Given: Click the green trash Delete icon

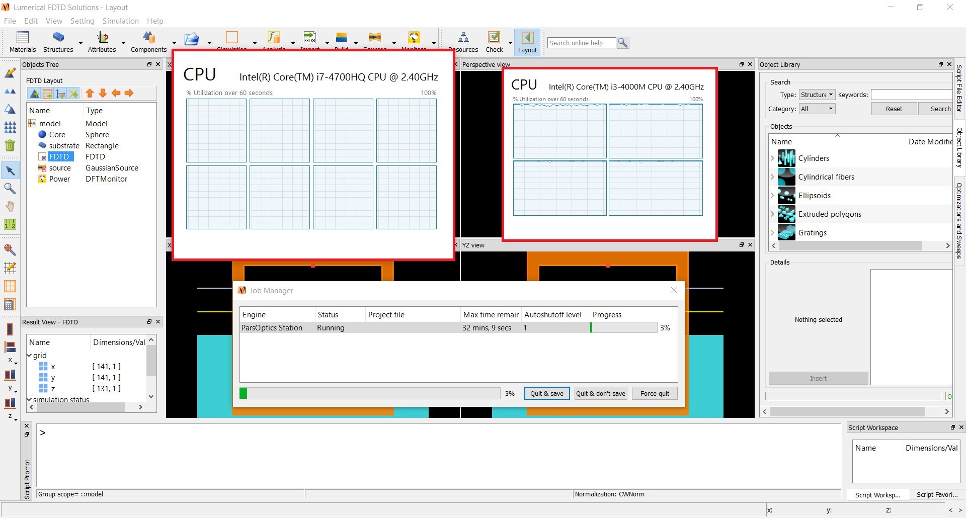Looking at the screenshot, I should click(x=10, y=146).
